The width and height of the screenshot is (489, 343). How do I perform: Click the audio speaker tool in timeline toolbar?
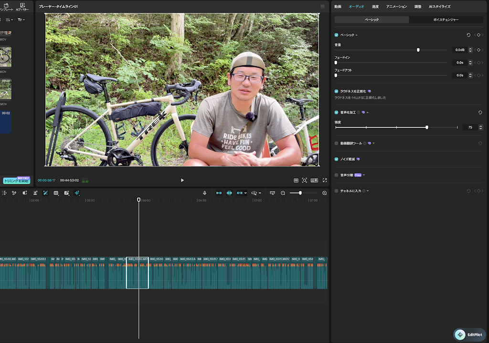coord(25,193)
